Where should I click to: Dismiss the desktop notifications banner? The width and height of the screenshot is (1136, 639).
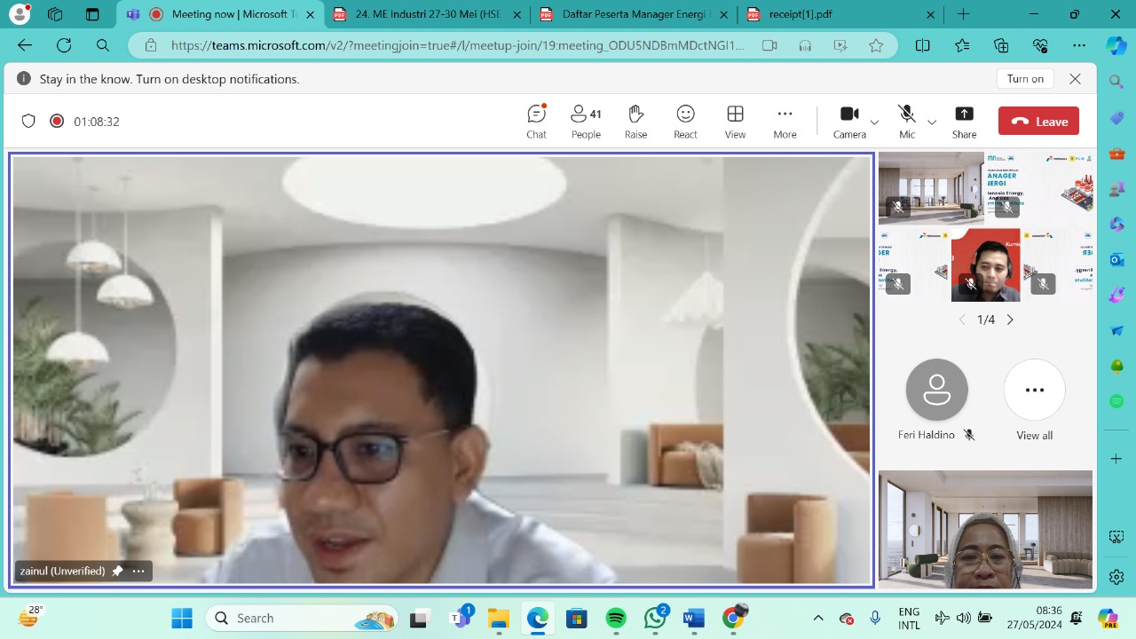click(1075, 79)
